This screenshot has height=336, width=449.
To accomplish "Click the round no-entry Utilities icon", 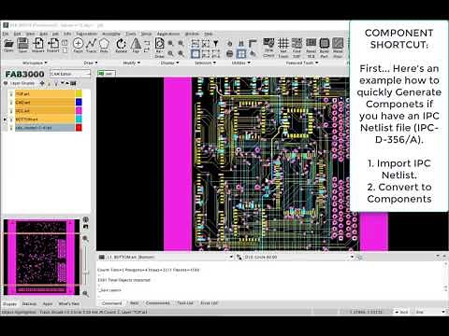I will [x=230, y=54].
